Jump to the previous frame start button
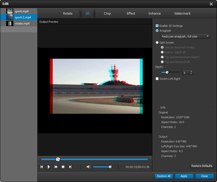The height and width of the screenshot is (182, 217). [x=42, y=167]
